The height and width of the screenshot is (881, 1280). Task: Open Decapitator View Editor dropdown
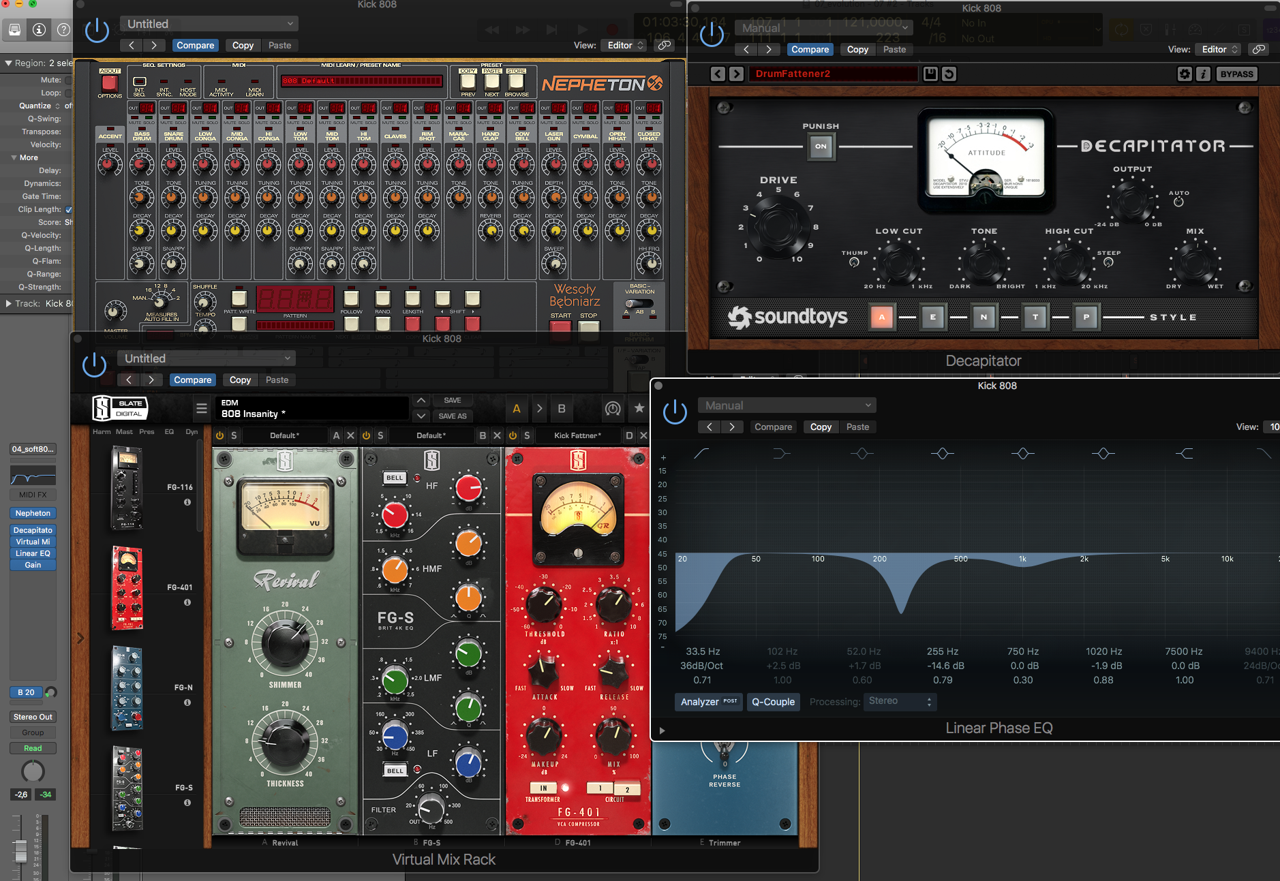tap(1218, 49)
